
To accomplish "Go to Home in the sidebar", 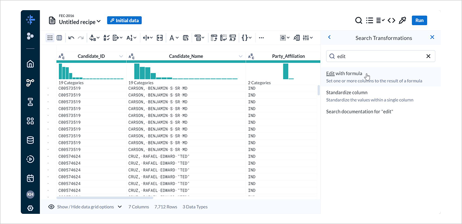I will tap(30, 64).
